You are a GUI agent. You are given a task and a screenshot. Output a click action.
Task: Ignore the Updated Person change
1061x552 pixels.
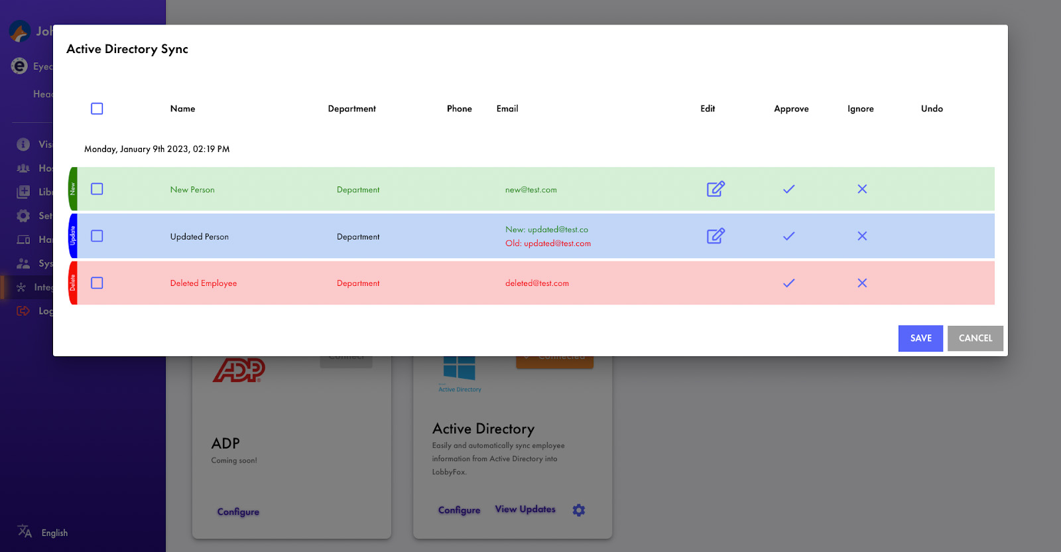(x=862, y=236)
